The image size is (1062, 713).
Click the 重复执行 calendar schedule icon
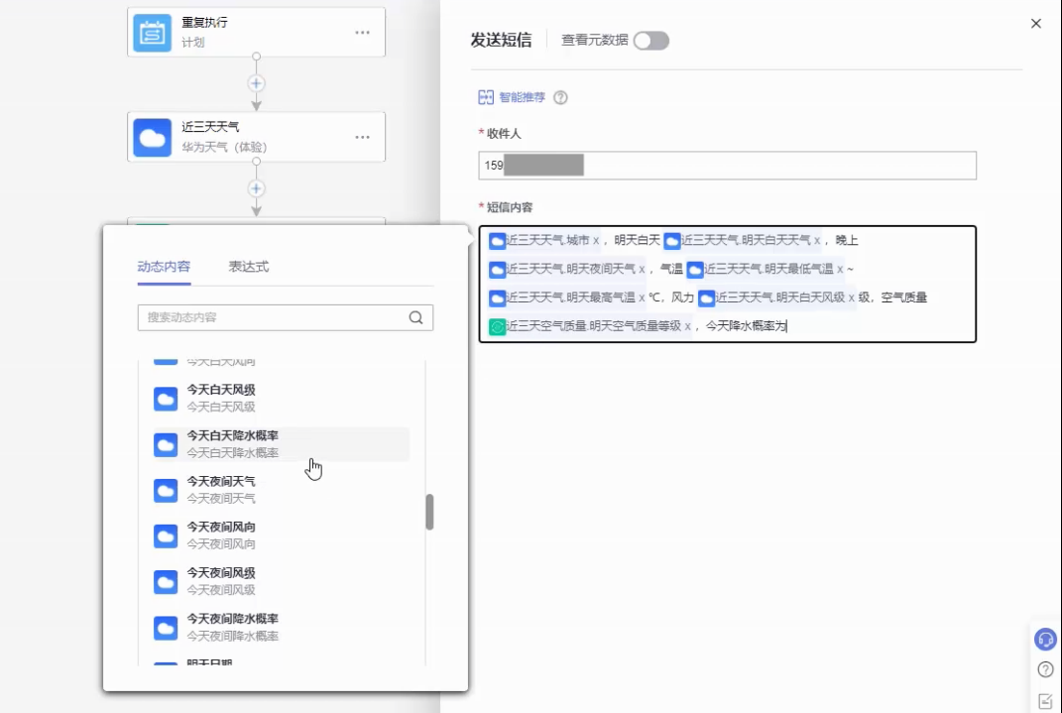click(x=152, y=32)
